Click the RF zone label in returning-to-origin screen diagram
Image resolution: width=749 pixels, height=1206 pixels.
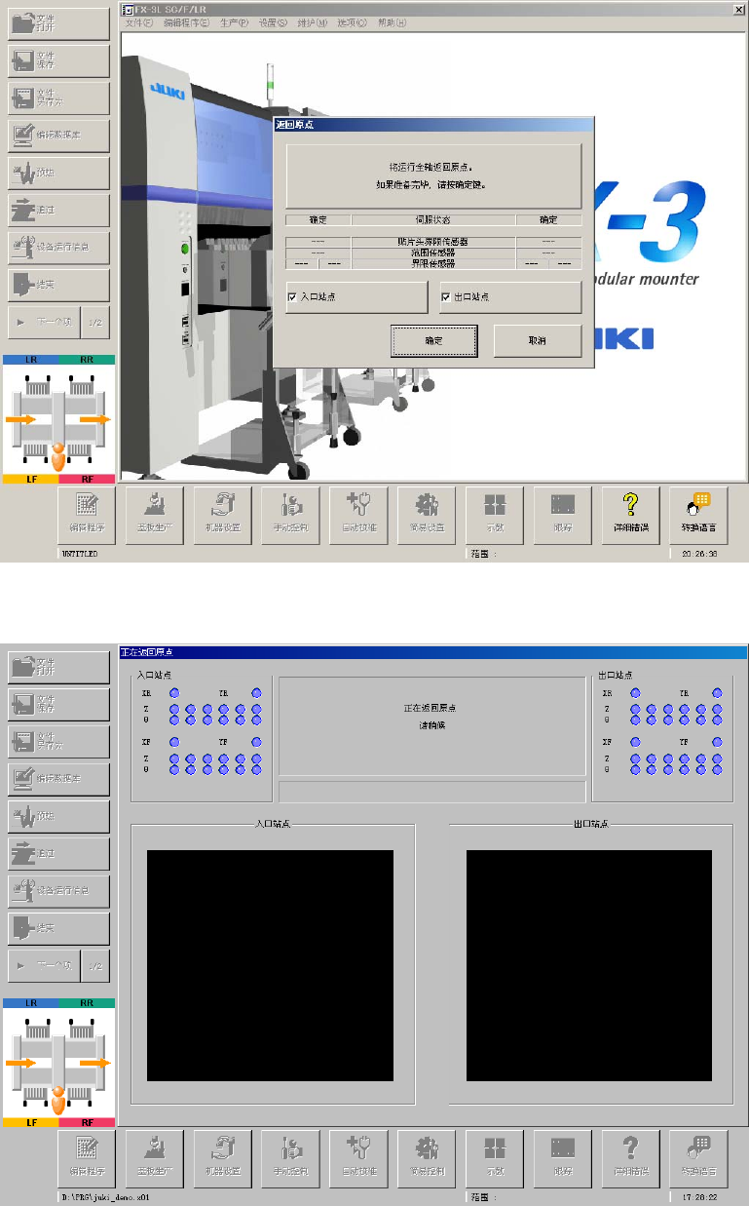pyautogui.click(x=87, y=1122)
